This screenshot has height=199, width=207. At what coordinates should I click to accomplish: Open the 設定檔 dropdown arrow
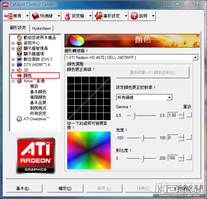90,16
